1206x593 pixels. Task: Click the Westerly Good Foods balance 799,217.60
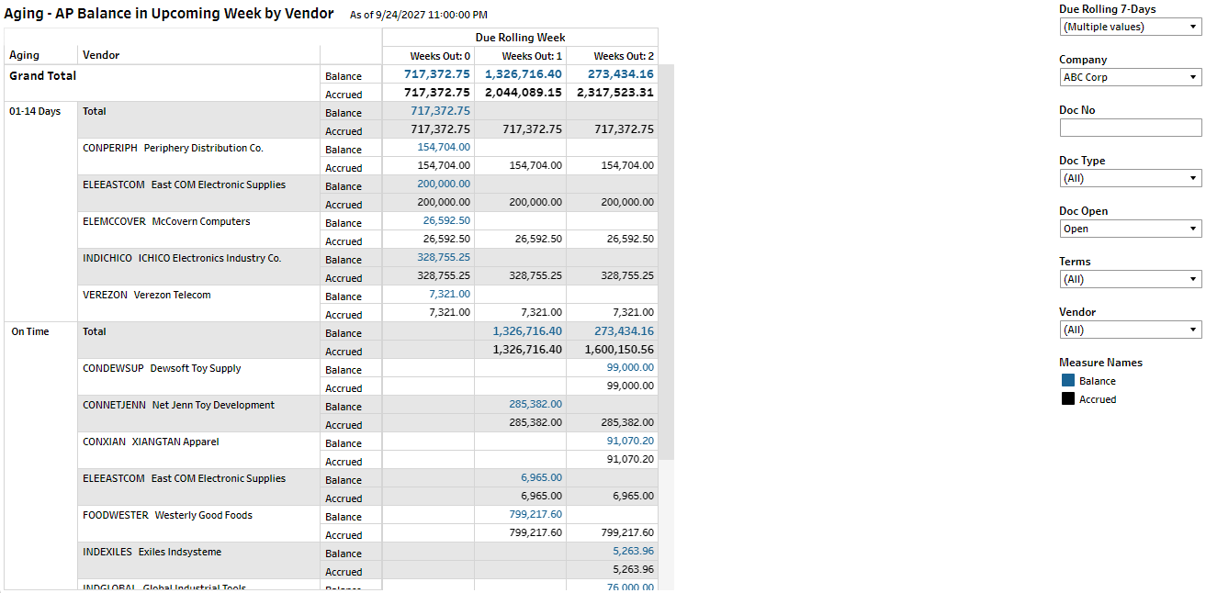tap(535, 515)
